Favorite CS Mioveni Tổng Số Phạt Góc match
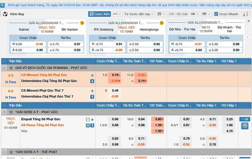Screen dimensions: 252x159 click(x=92, y=75)
